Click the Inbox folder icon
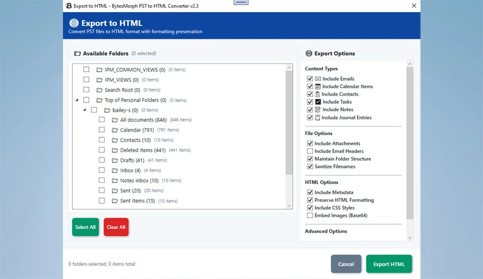 pyautogui.click(x=114, y=171)
